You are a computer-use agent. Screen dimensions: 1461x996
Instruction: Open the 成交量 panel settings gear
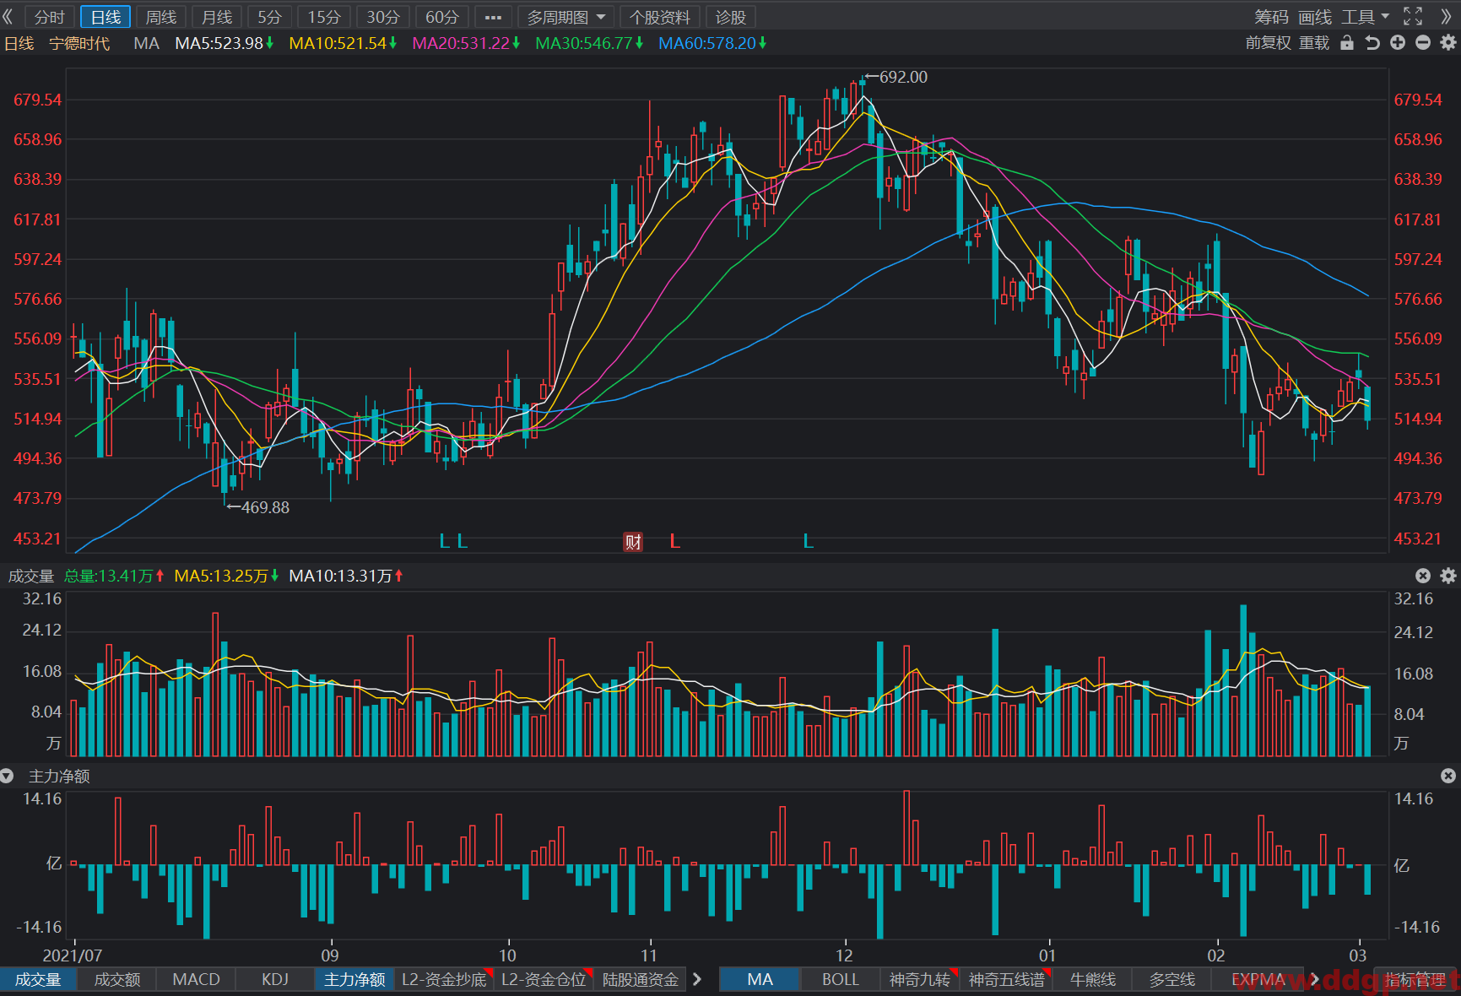click(1448, 576)
